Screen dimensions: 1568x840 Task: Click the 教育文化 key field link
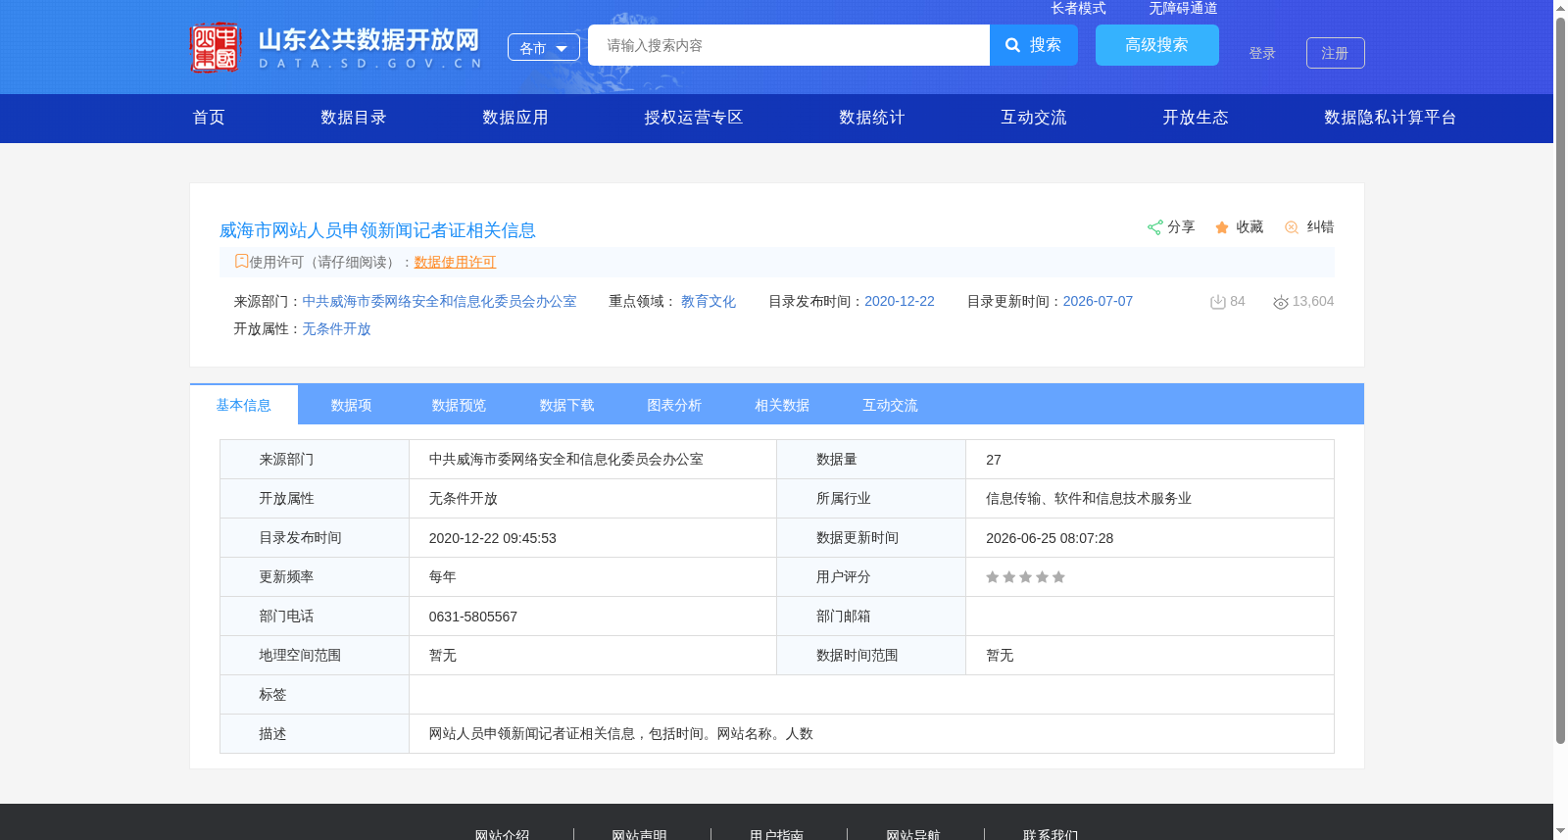[709, 302]
